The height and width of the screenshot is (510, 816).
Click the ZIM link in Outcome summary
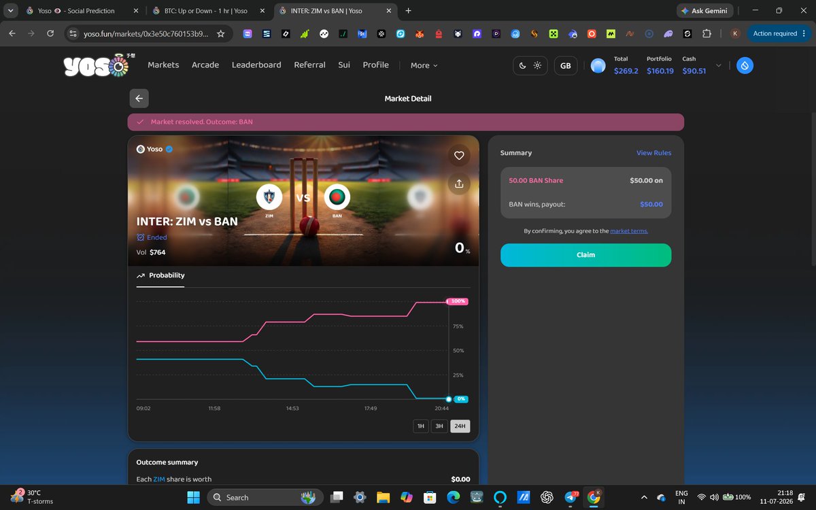pyautogui.click(x=159, y=479)
